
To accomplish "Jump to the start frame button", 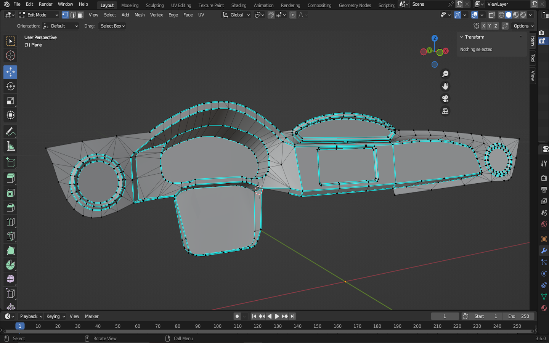I will [254, 316].
